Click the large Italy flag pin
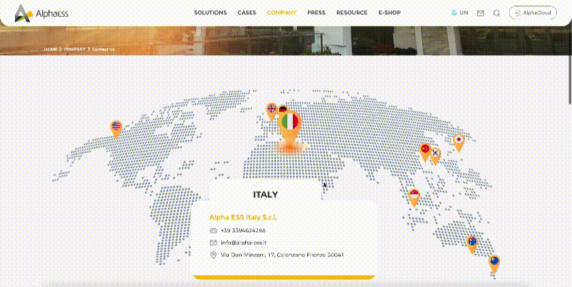Viewport: 572px width, 287px height. point(291,124)
